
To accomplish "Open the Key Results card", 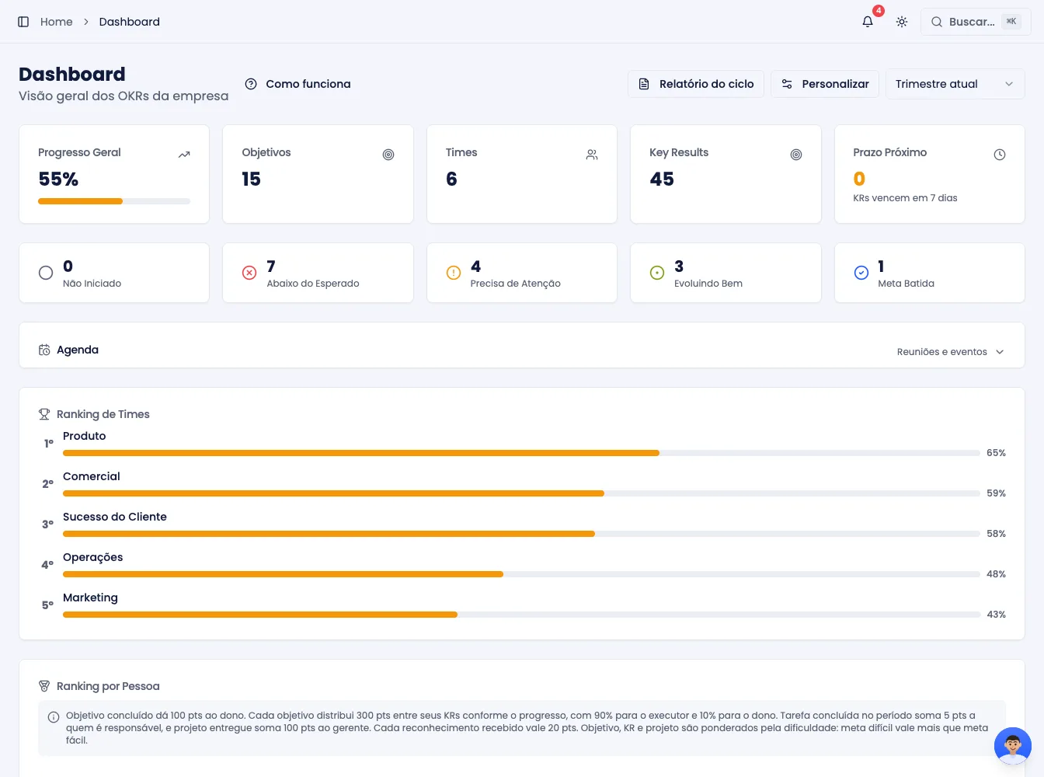I will pos(726,174).
